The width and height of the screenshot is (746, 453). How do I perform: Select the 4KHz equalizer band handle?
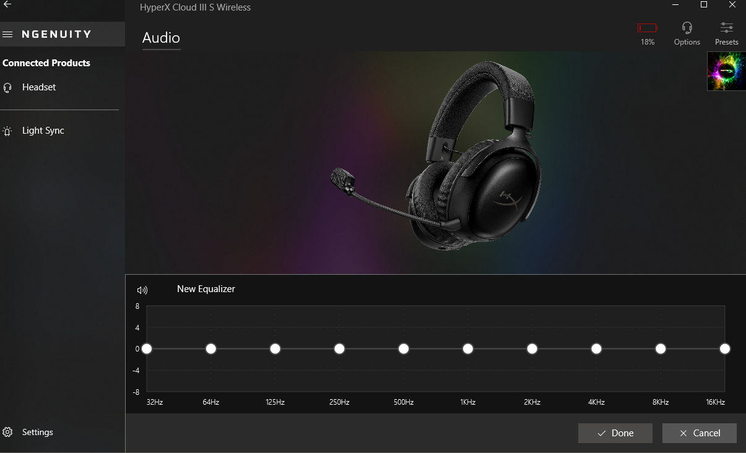pos(596,349)
